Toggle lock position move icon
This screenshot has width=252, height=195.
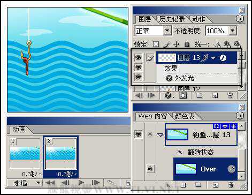point(177,44)
